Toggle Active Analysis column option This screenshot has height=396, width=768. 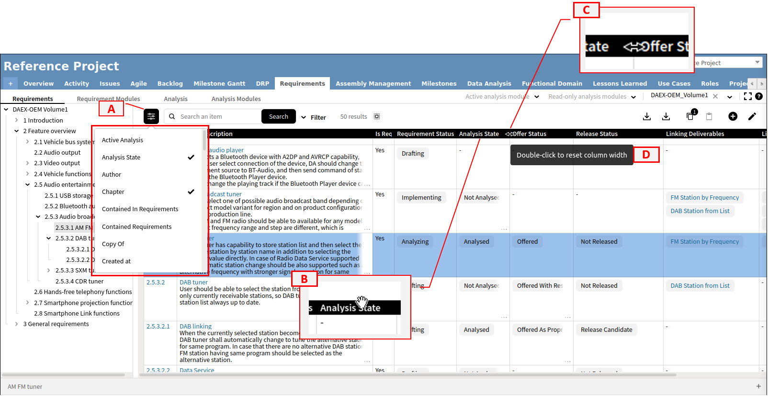[x=148, y=140]
